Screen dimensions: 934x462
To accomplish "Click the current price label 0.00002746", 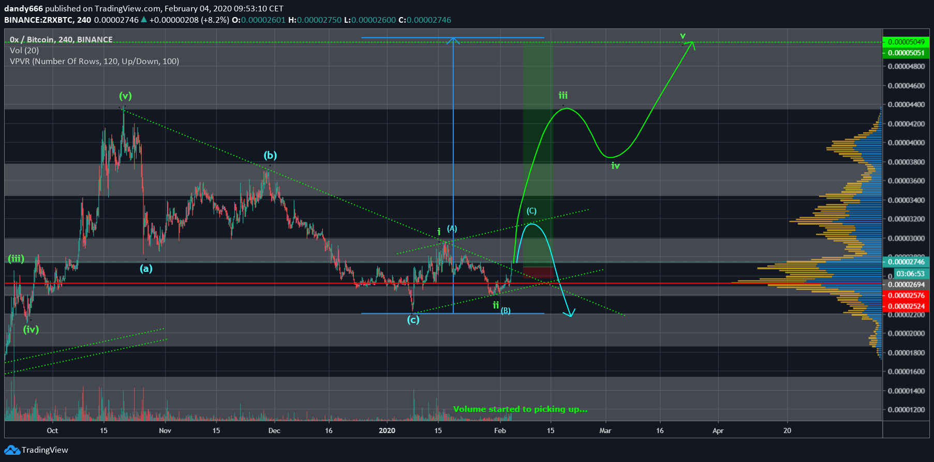I will tap(906, 262).
